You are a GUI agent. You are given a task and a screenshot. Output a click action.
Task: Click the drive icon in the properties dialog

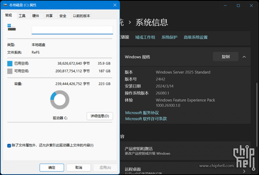[12, 27]
